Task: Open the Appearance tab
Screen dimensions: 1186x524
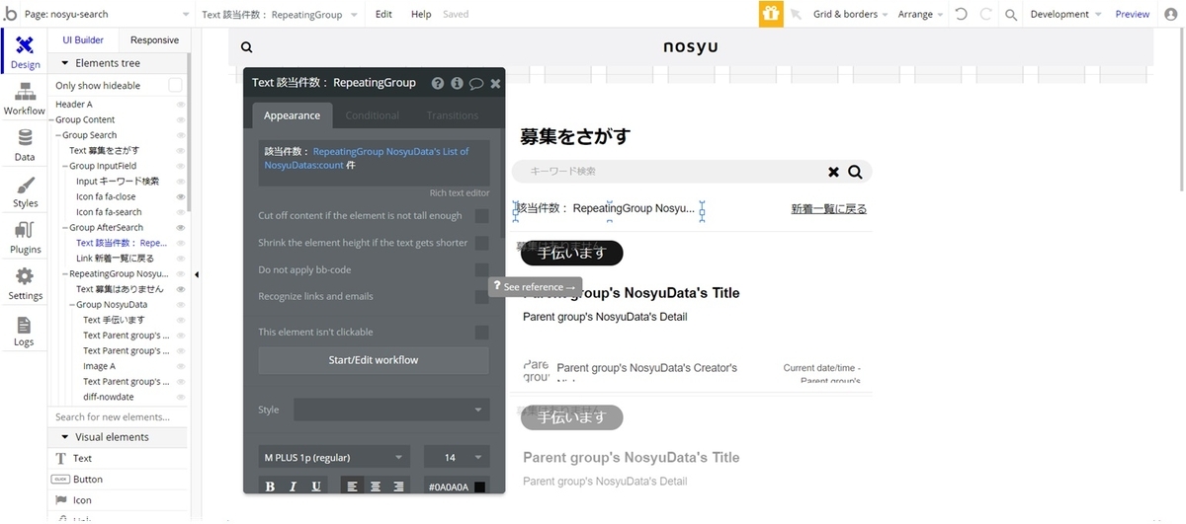Action: pyautogui.click(x=292, y=115)
